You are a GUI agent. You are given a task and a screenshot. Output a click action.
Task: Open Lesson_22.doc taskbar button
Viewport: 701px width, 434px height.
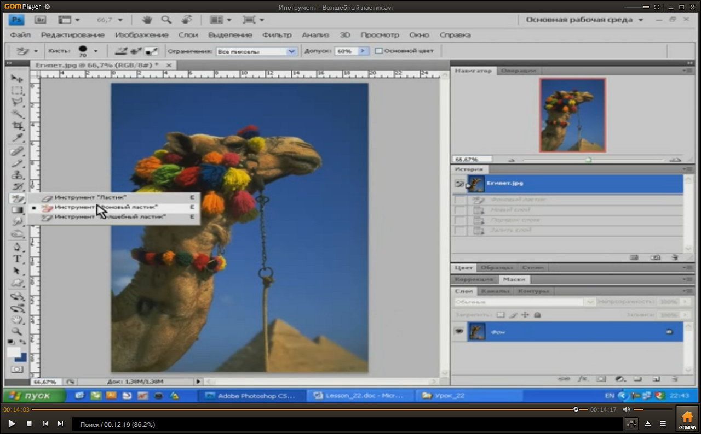point(356,395)
